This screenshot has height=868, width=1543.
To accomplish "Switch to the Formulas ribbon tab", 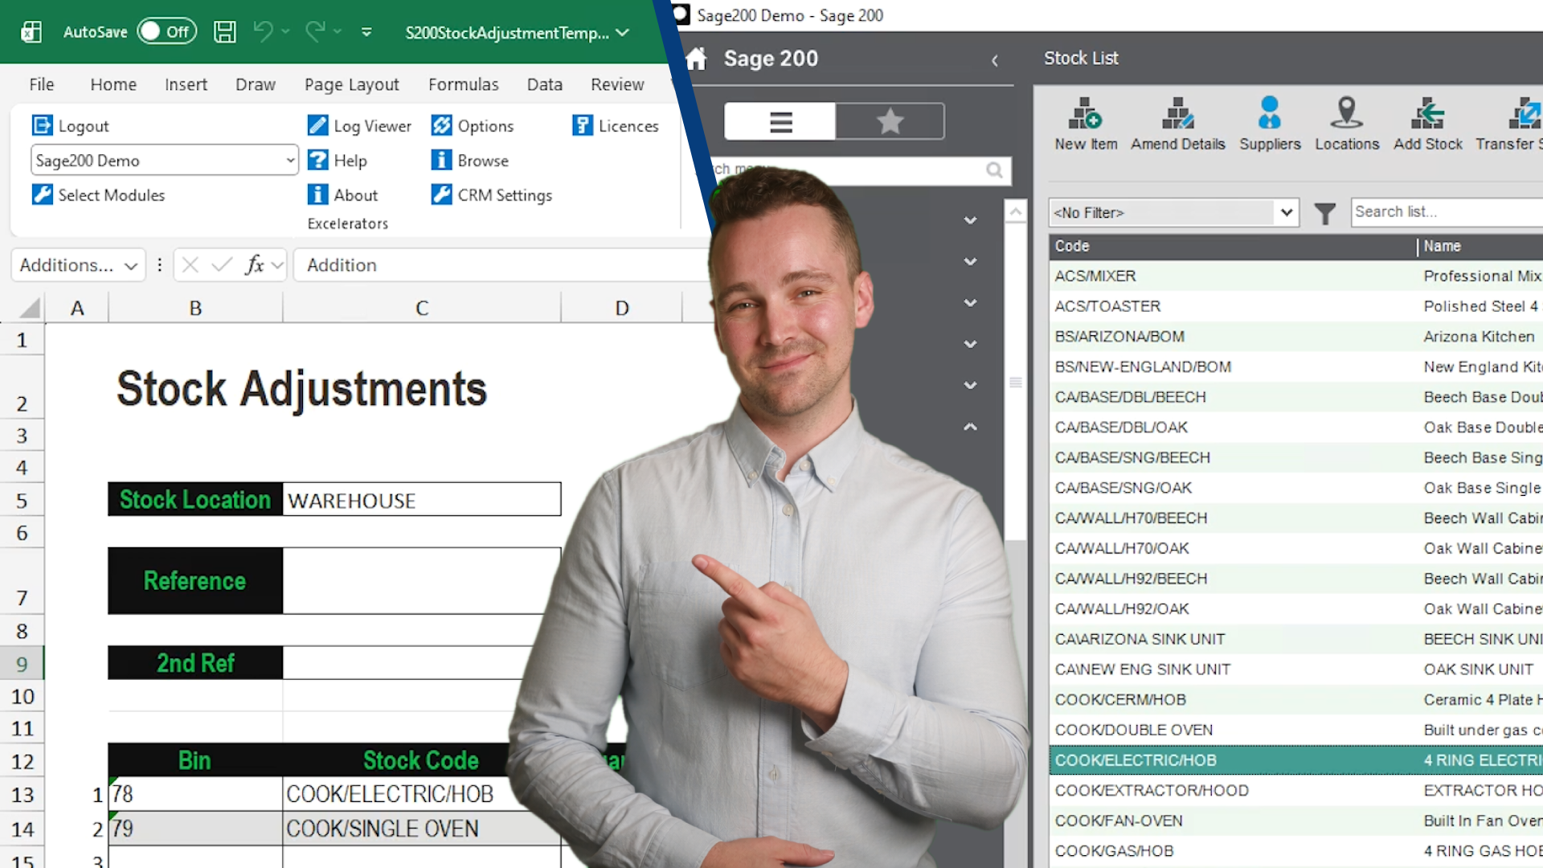I will pyautogui.click(x=464, y=84).
